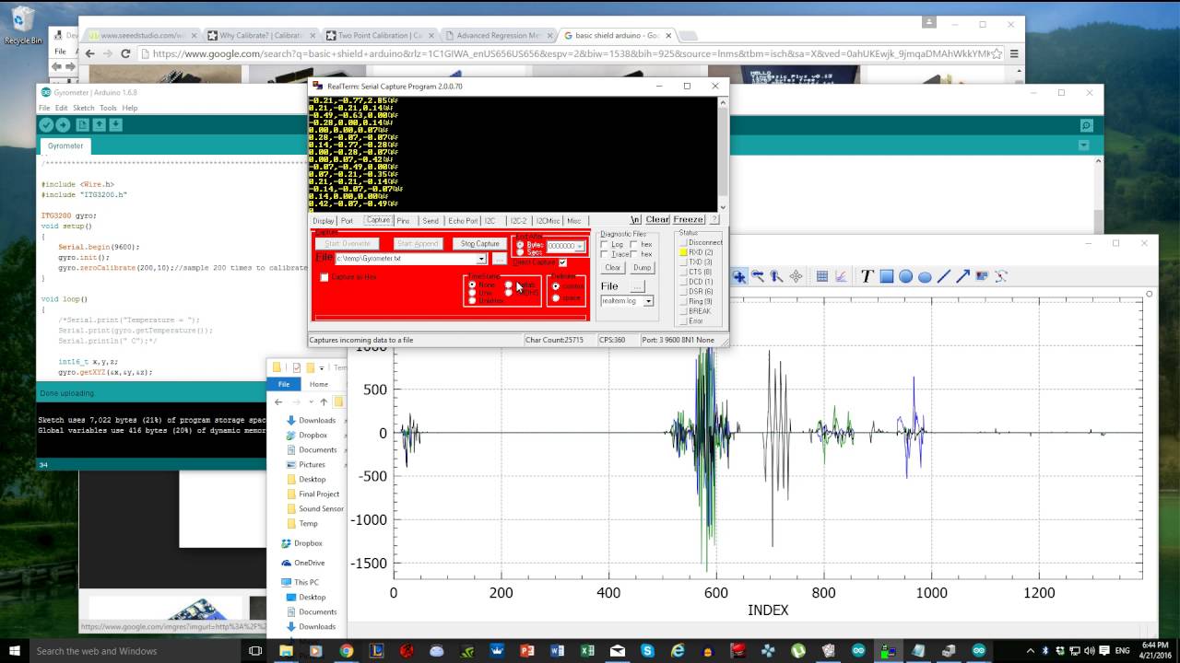Select the None timestamp radio button
The height and width of the screenshot is (663, 1180).
point(472,285)
